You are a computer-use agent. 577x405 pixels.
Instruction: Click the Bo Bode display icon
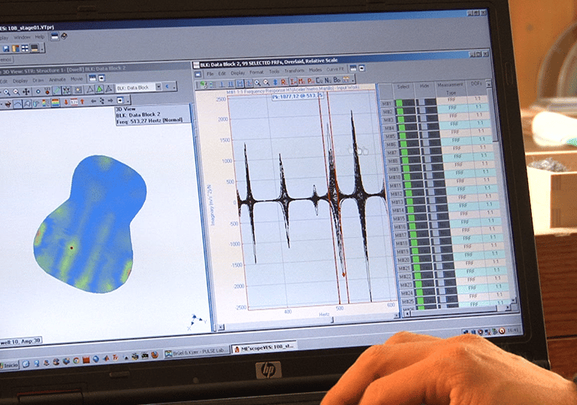(337, 79)
